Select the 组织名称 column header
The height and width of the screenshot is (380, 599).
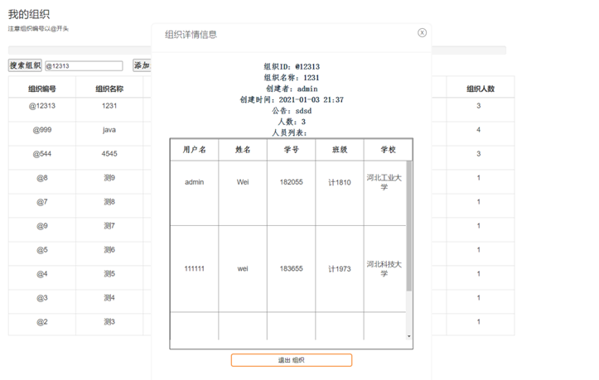pos(109,89)
